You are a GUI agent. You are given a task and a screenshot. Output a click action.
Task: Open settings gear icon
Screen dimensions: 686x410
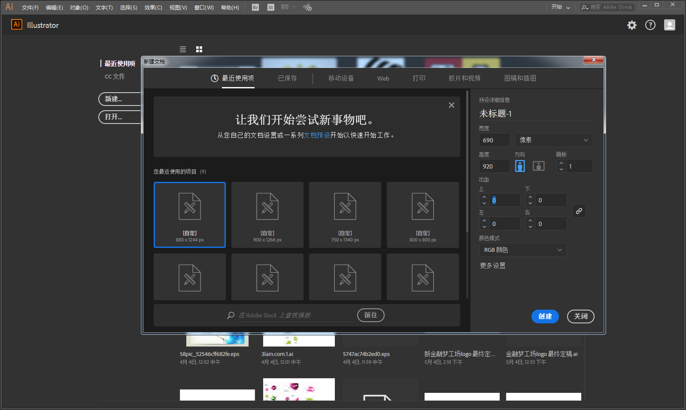point(632,25)
